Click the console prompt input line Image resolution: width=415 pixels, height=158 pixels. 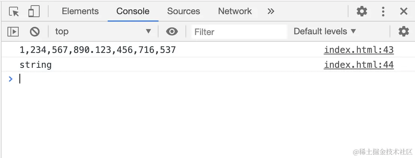point(187,79)
